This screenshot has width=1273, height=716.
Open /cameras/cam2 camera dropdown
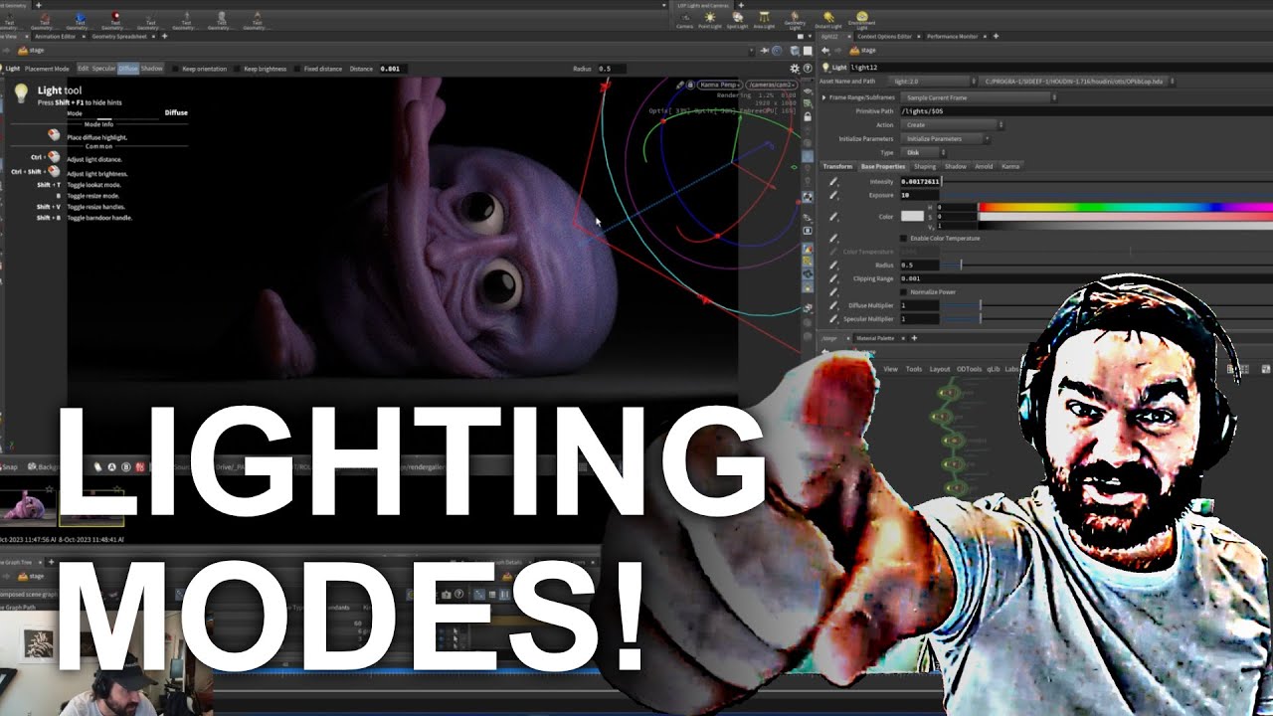[772, 85]
